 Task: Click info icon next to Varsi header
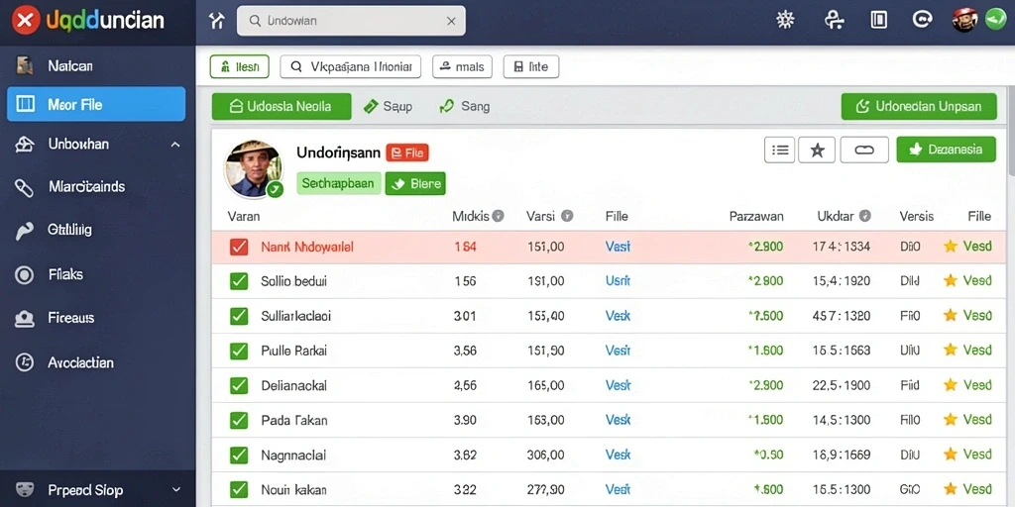tap(567, 216)
